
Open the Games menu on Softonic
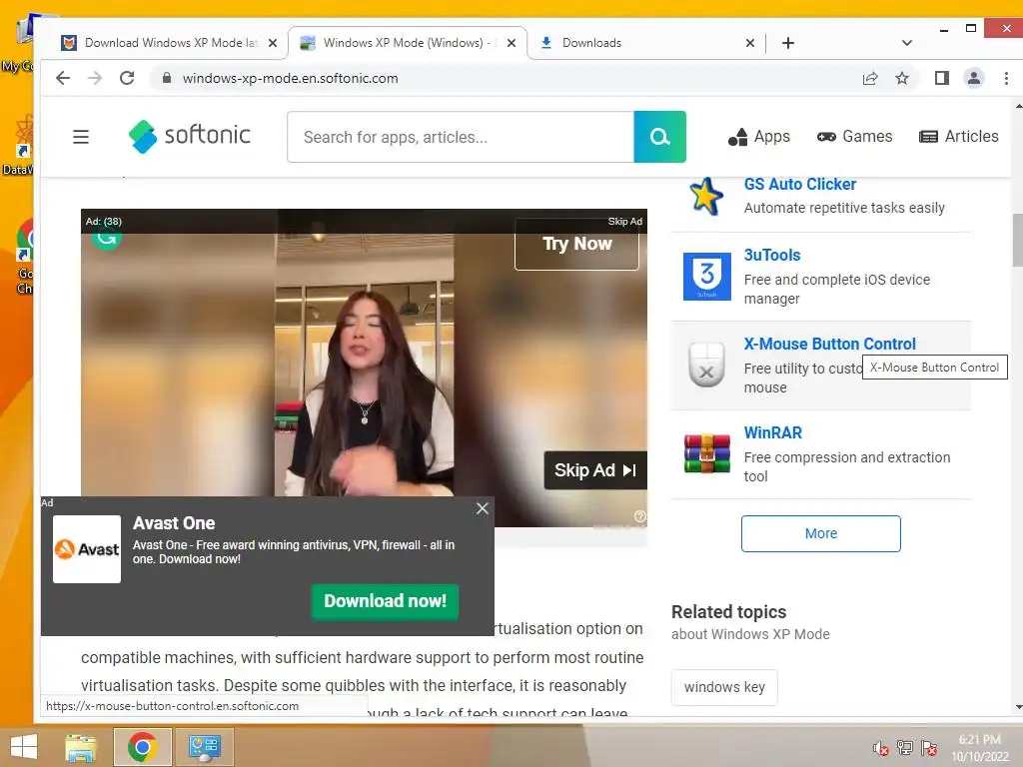coord(855,136)
